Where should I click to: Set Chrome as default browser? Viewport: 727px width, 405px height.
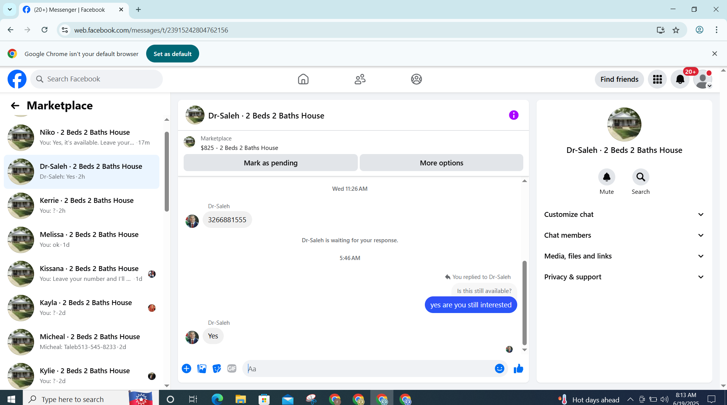[x=172, y=54]
